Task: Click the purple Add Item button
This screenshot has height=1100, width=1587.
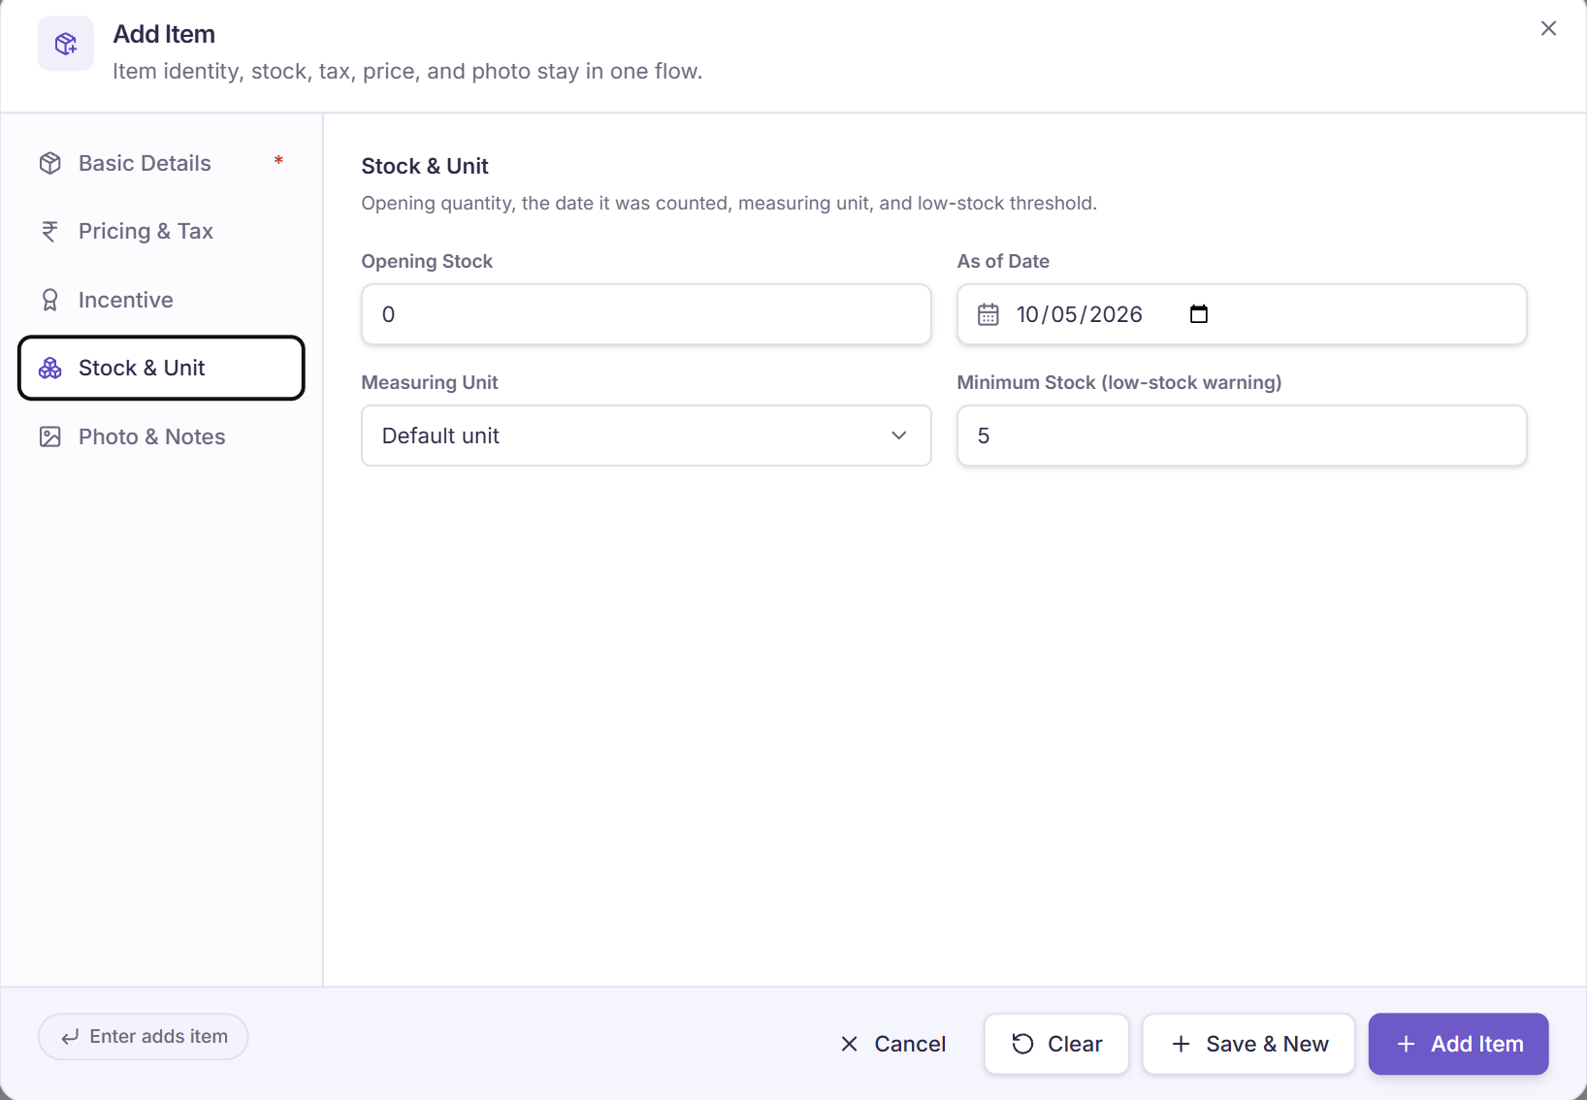Action: [1458, 1044]
